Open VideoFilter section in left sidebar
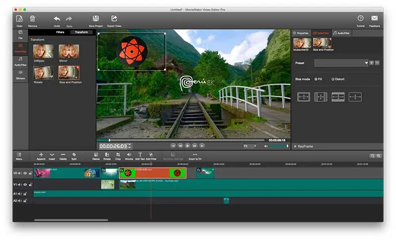This screenshot has width=396, height=240. [20, 48]
